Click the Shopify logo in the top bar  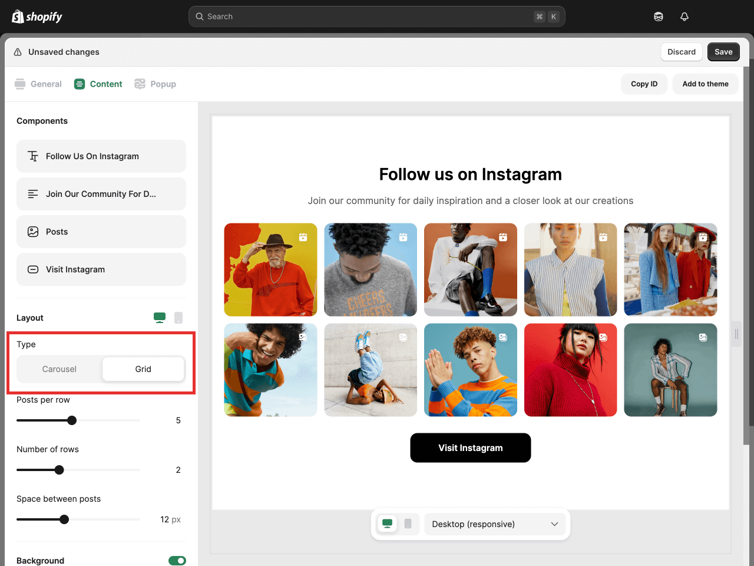point(37,16)
